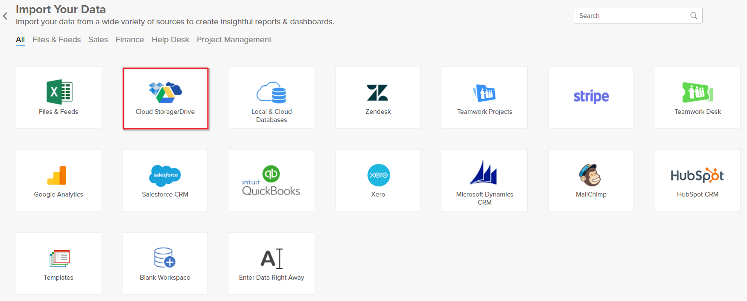Screen dimensions: 747x301
Task: Go back using the left chevron
Action: click(5, 16)
